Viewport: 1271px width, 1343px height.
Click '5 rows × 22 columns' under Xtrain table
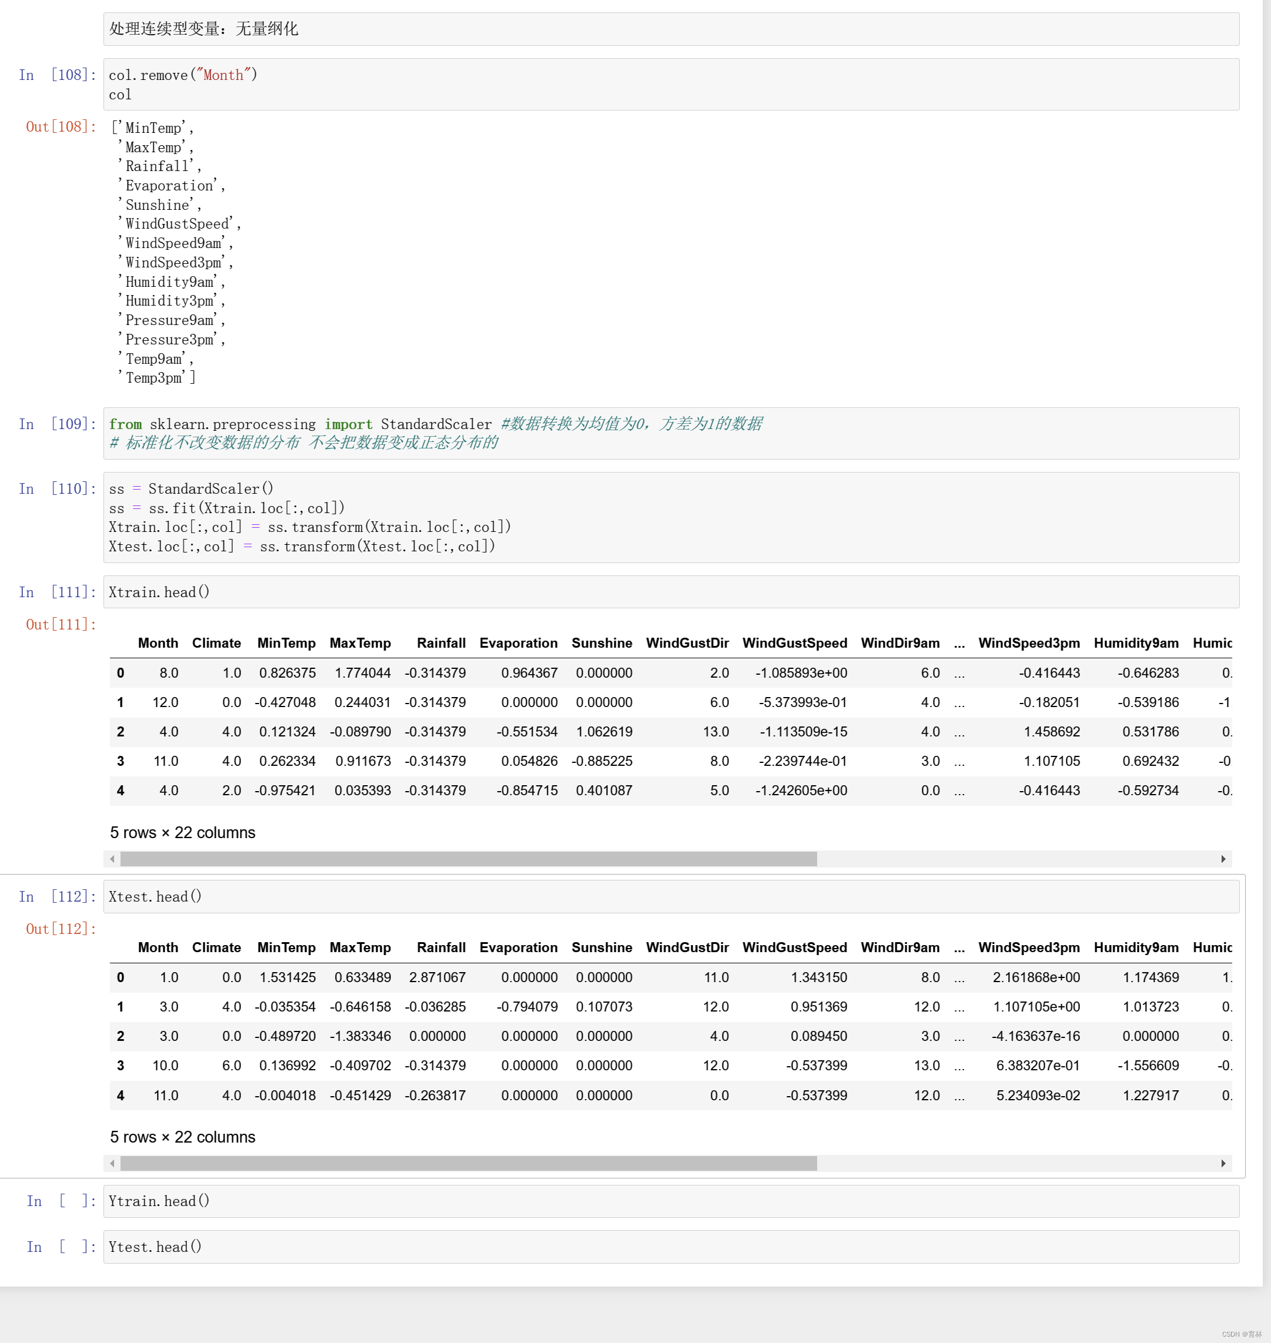(x=183, y=832)
